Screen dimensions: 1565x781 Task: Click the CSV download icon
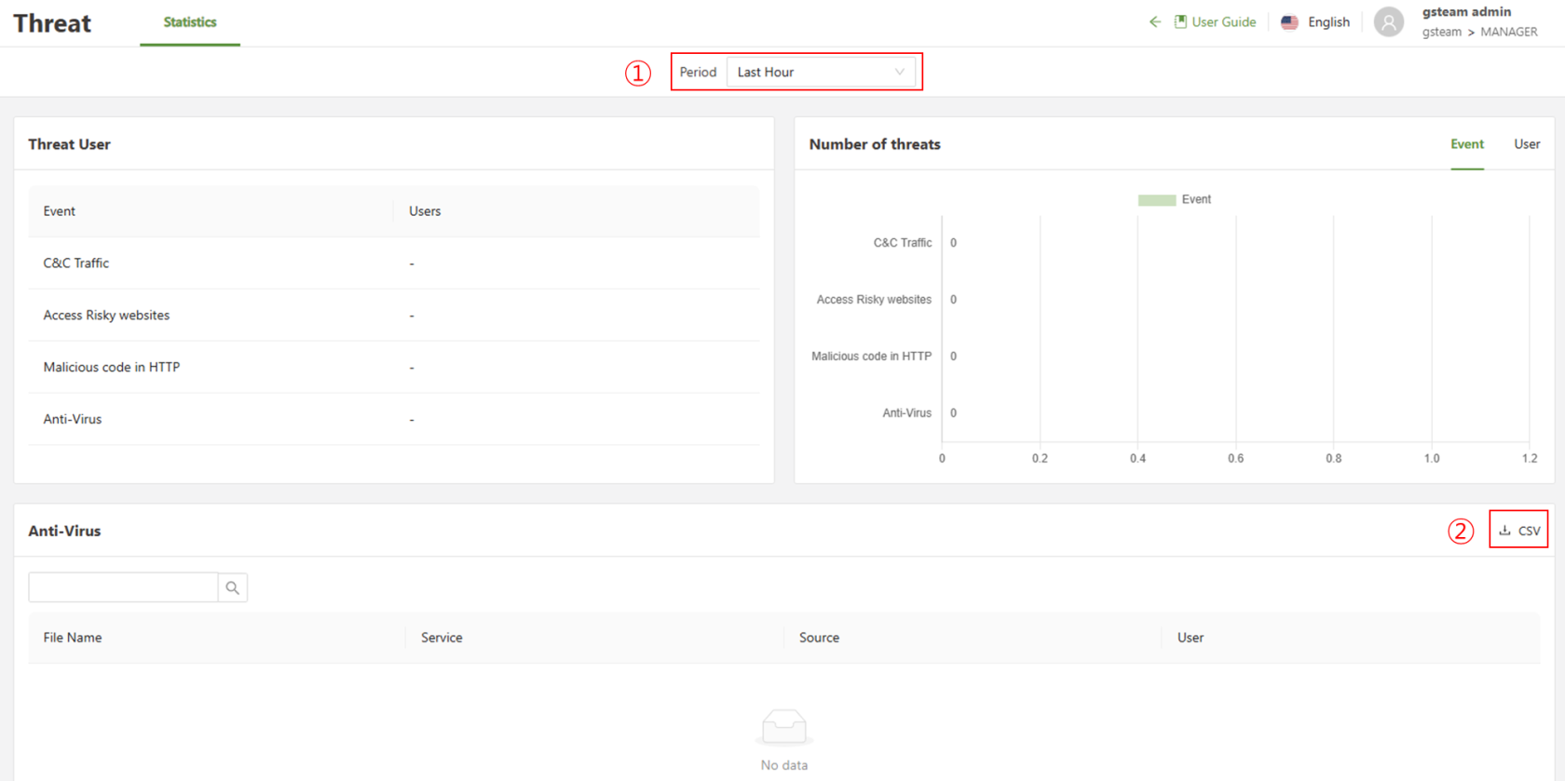1504,531
